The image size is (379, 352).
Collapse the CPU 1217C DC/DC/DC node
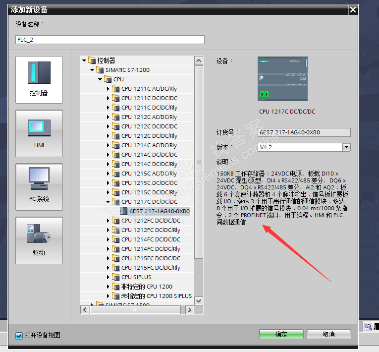tap(108, 202)
